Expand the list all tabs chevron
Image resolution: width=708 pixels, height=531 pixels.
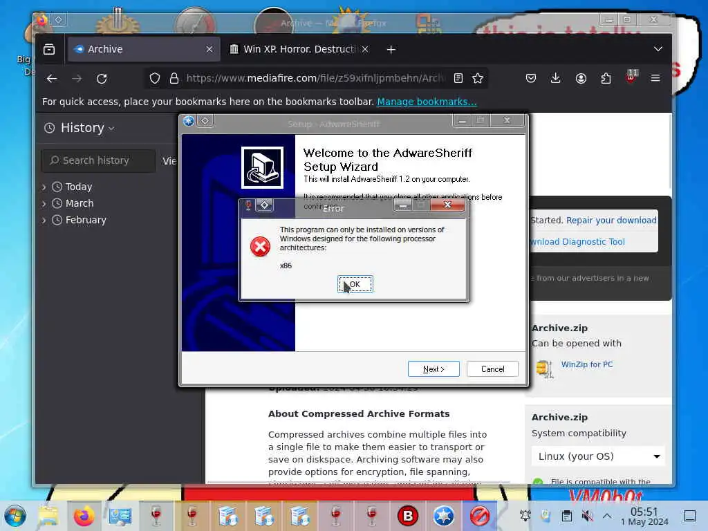658,49
